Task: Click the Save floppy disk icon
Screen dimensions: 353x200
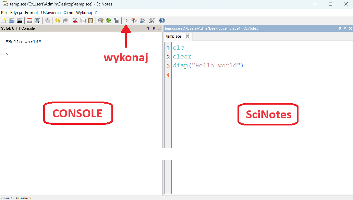Action: 29,21
